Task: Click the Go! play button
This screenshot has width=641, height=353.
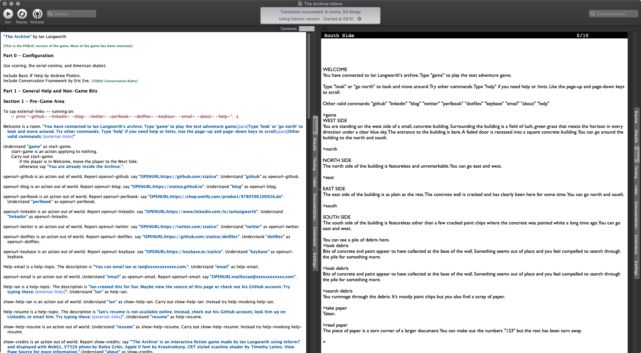Action: tap(8, 14)
